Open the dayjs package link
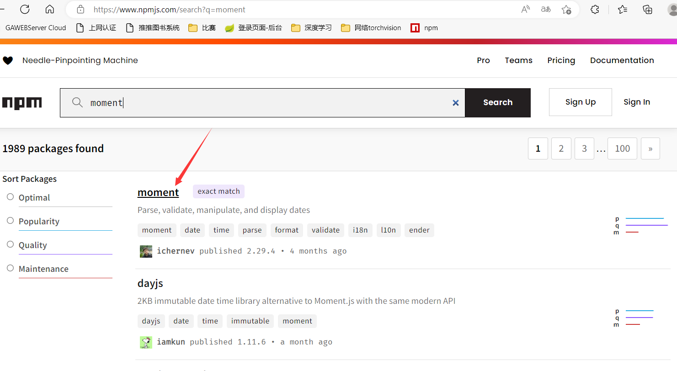Viewport: 677px width, 371px height. click(x=150, y=283)
